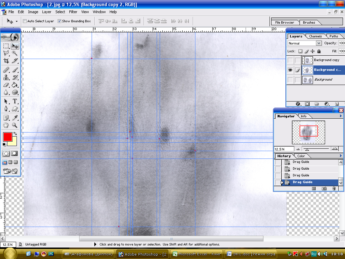
Task: Open the blend mode Normal dropdown
Action: [x=319, y=43]
